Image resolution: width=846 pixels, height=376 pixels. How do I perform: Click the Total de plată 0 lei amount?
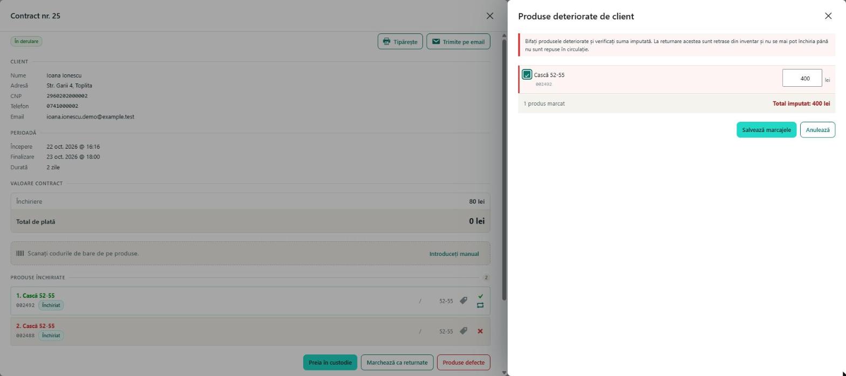(x=477, y=221)
